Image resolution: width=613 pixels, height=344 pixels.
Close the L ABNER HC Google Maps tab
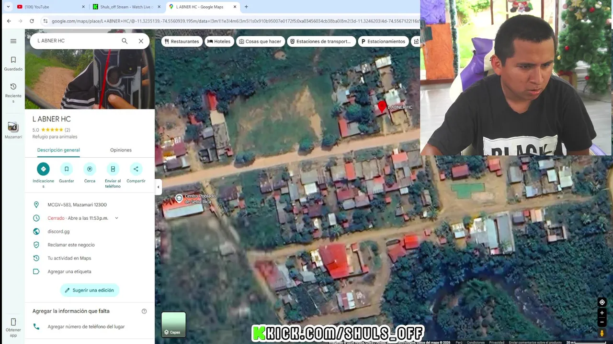click(234, 7)
